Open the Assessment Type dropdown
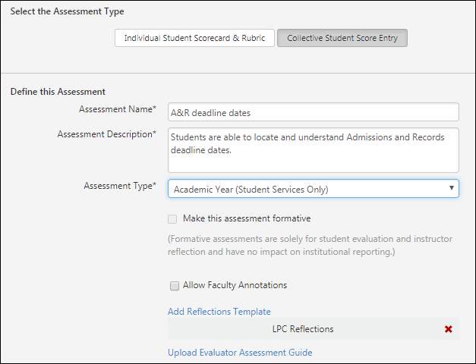Viewport: 476px width, 364px height. click(x=314, y=189)
